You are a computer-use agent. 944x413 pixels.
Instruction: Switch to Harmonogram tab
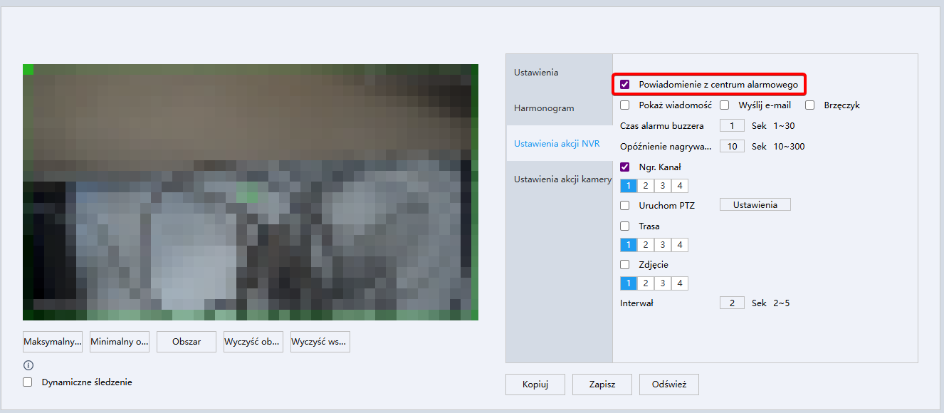(544, 108)
